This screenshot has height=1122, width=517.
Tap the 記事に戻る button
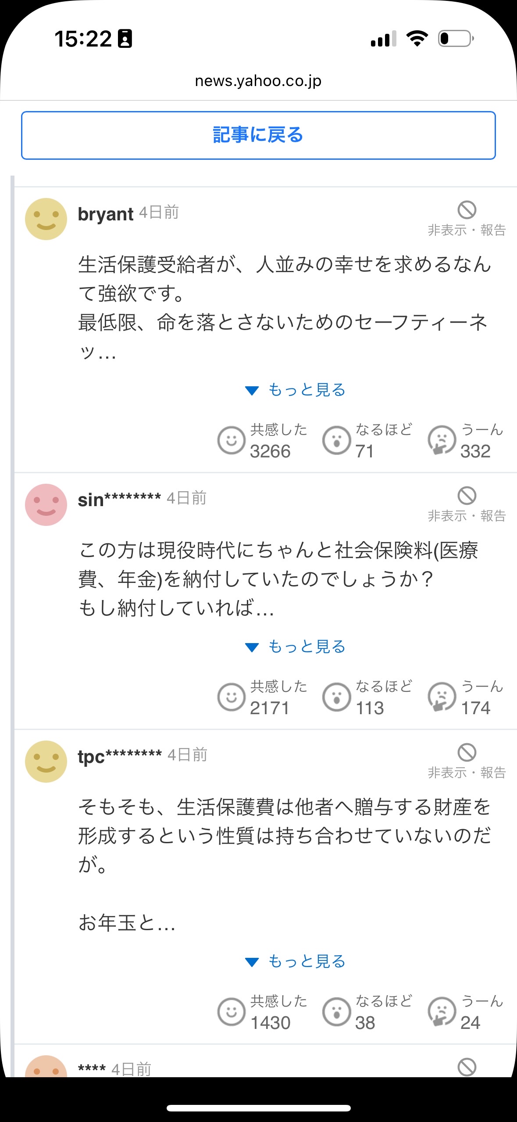click(x=258, y=135)
